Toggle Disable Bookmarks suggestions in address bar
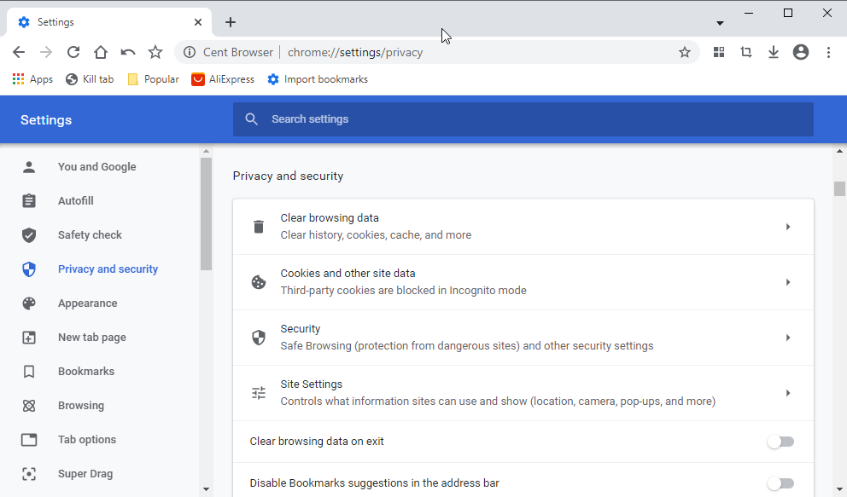This screenshot has height=497, width=847. coord(780,483)
